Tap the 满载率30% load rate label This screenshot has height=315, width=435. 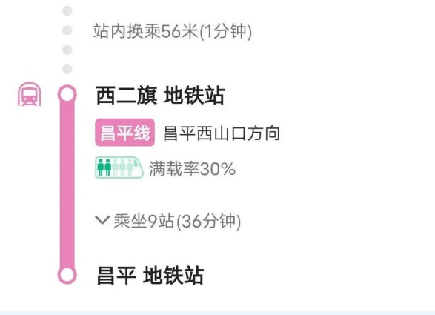[192, 168]
